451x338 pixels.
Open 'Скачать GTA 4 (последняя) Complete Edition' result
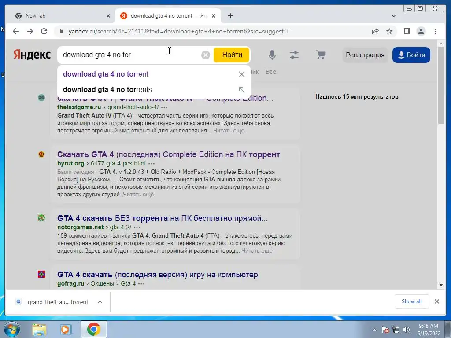pyautogui.click(x=169, y=154)
